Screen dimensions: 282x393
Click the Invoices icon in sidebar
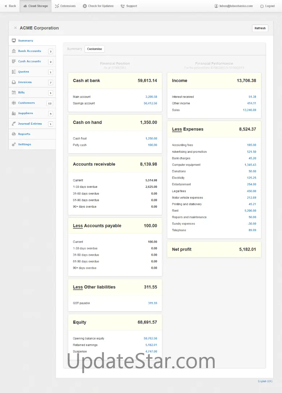tap(14, 82)
